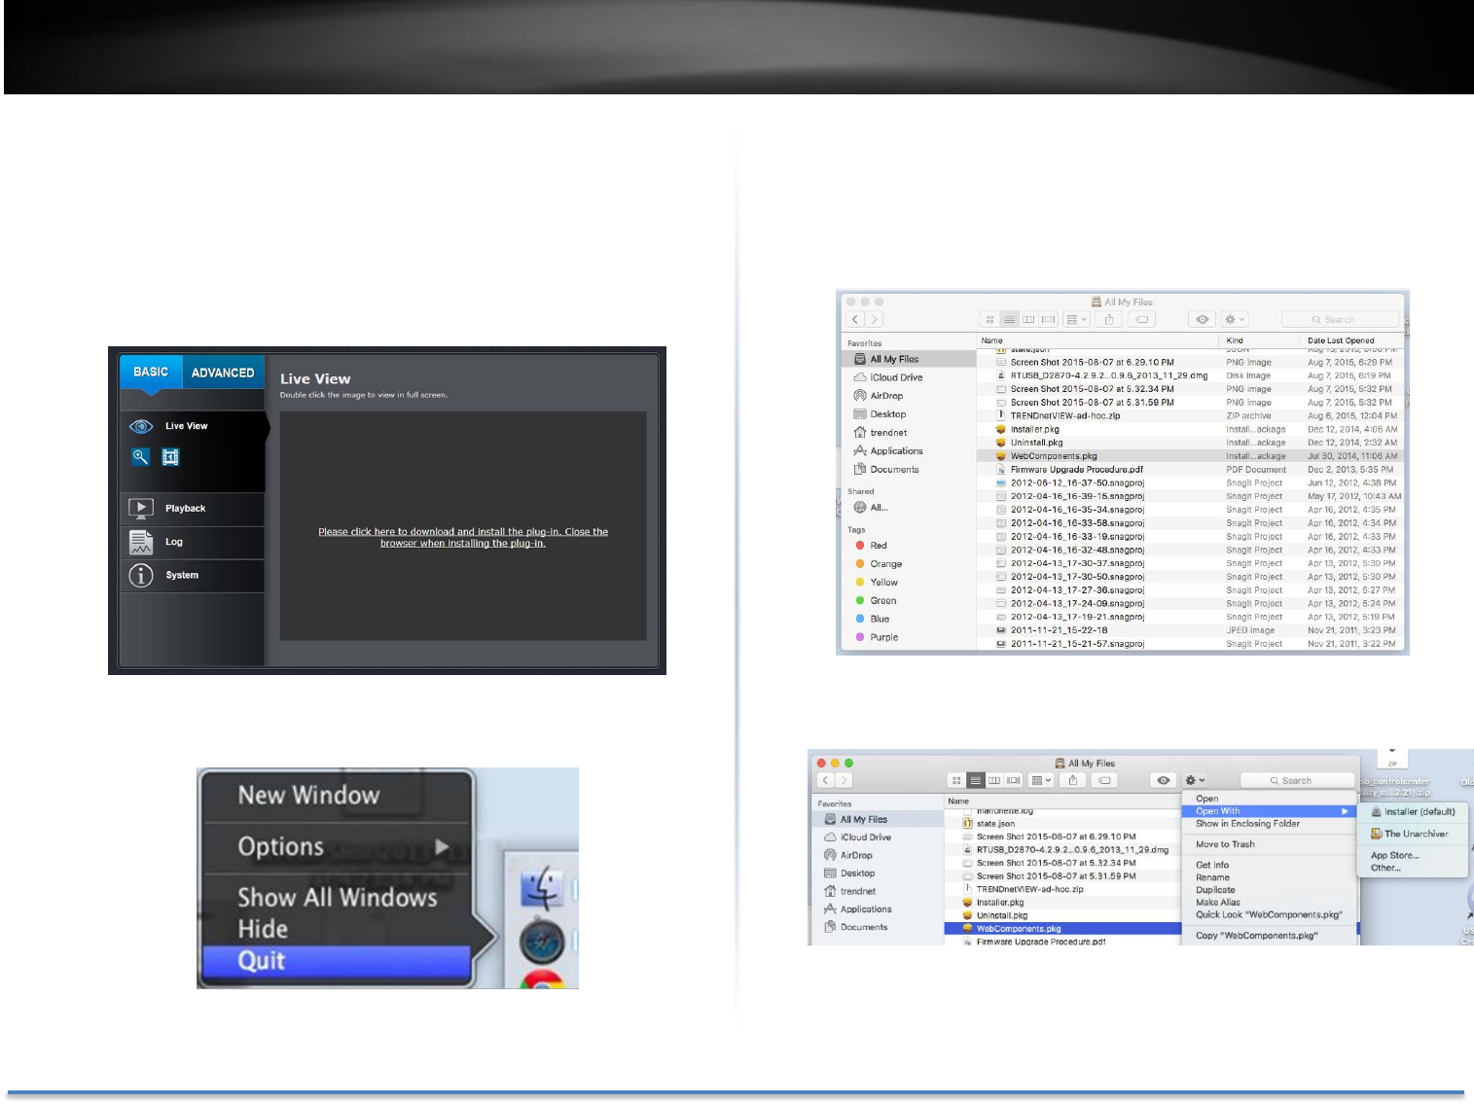The image size is (1474, 1105).
Task: Click Shared All… in the Finder sidebar
Action: pyautogui.click(x=908, y=508)
